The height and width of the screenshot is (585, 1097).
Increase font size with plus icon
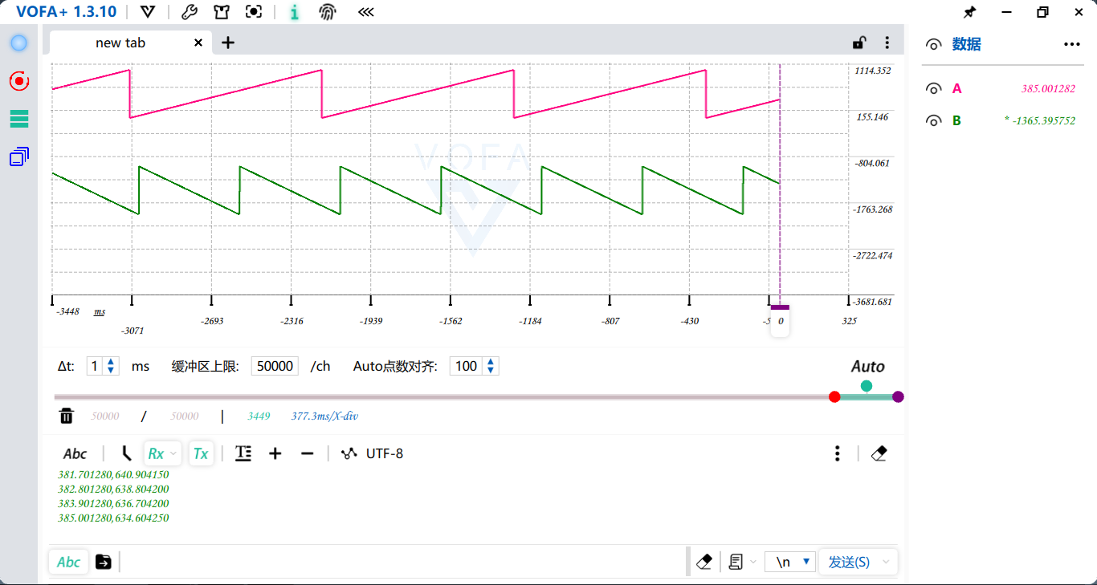click(275, 453)
